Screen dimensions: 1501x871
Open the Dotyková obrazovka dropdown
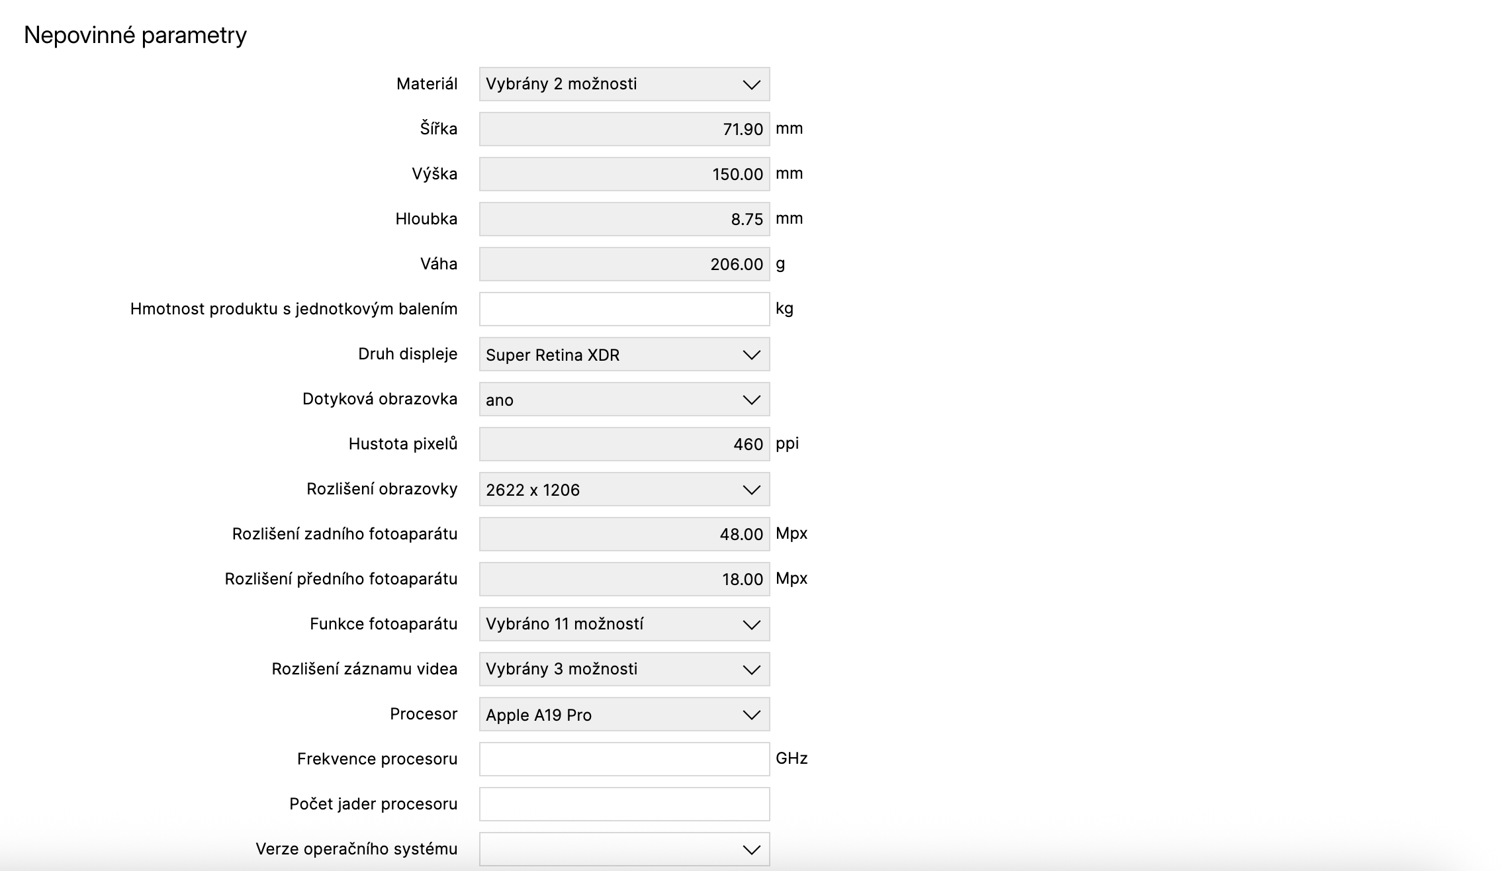coord(623,399)
